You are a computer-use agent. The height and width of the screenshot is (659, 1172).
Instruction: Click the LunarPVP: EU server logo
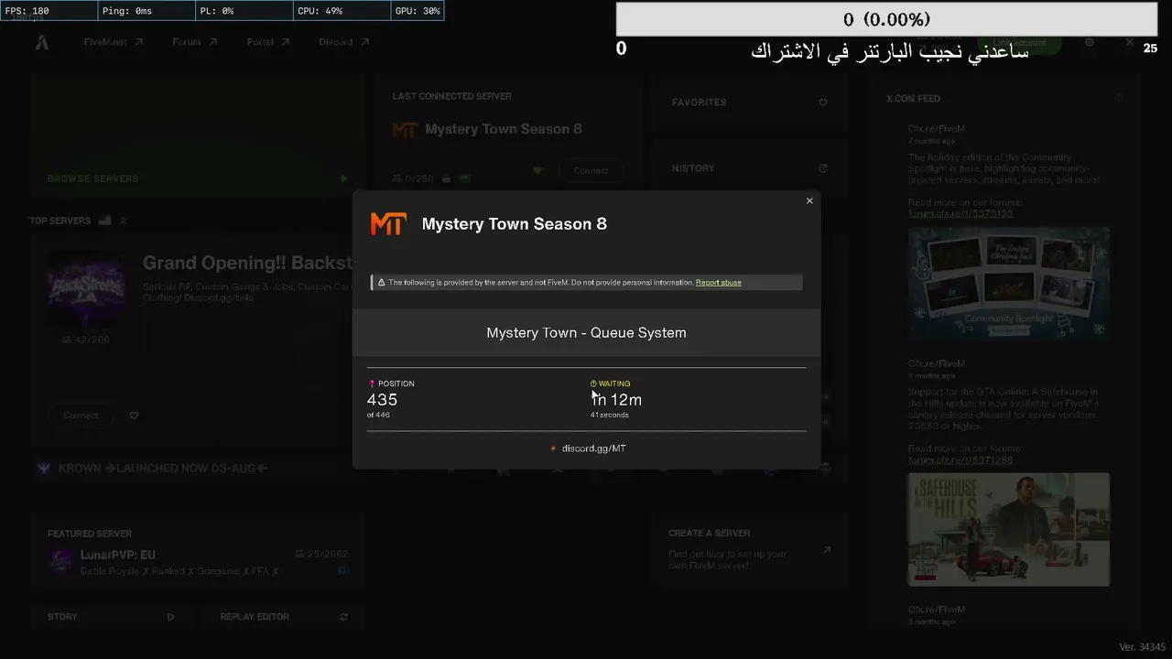click(x=61, y=561)
